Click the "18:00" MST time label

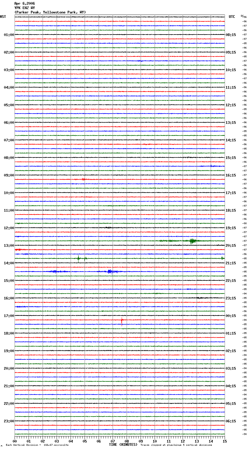[x=9, y=333]
